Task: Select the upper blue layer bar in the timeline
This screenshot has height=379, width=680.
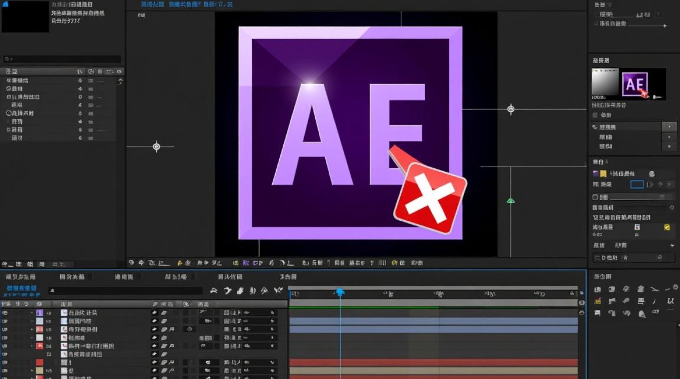Action: coord(433,321)
